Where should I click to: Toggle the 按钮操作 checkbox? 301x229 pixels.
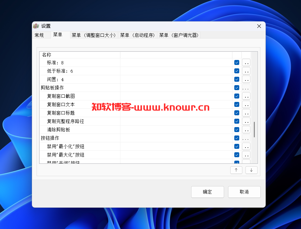click(x=237, y=138)
